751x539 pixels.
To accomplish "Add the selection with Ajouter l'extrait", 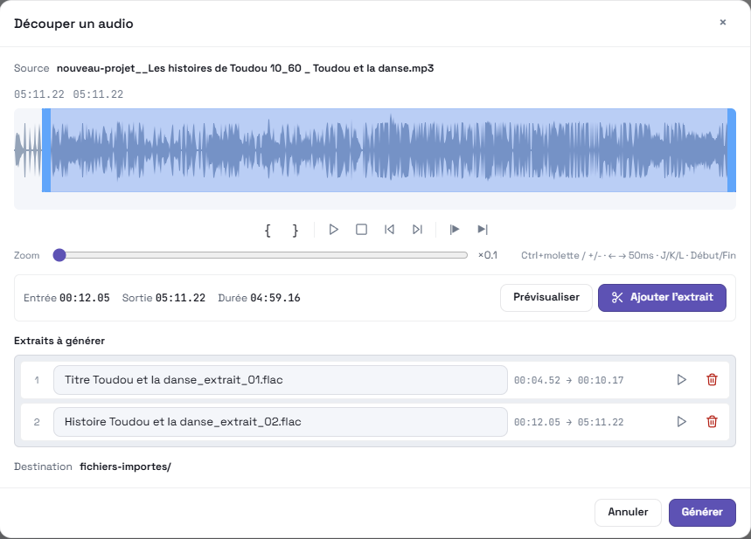I will [662, 298].
